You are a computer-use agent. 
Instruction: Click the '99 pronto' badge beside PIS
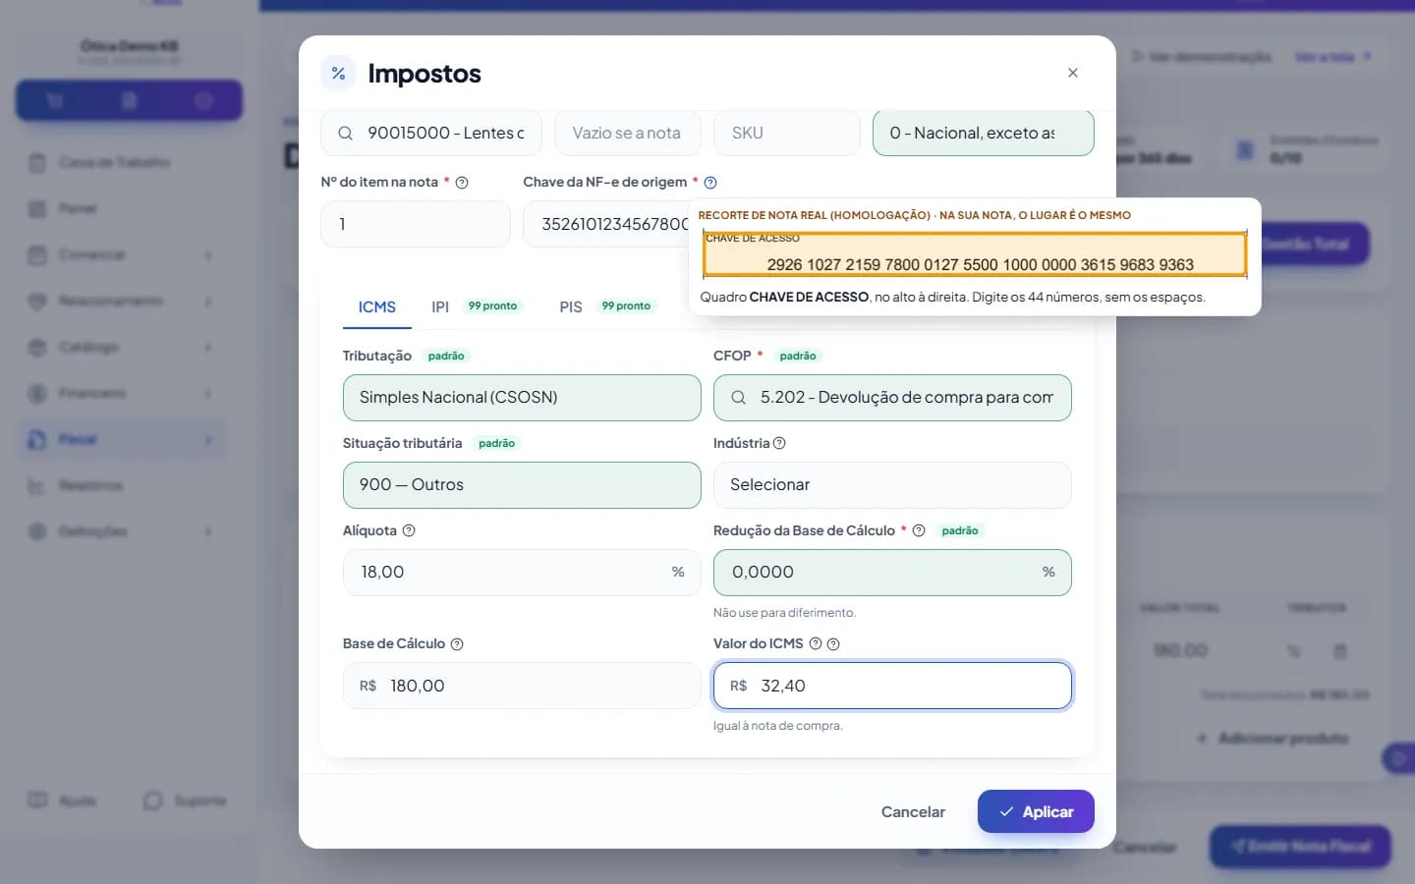pyautogui.click(x=626, y=306)
